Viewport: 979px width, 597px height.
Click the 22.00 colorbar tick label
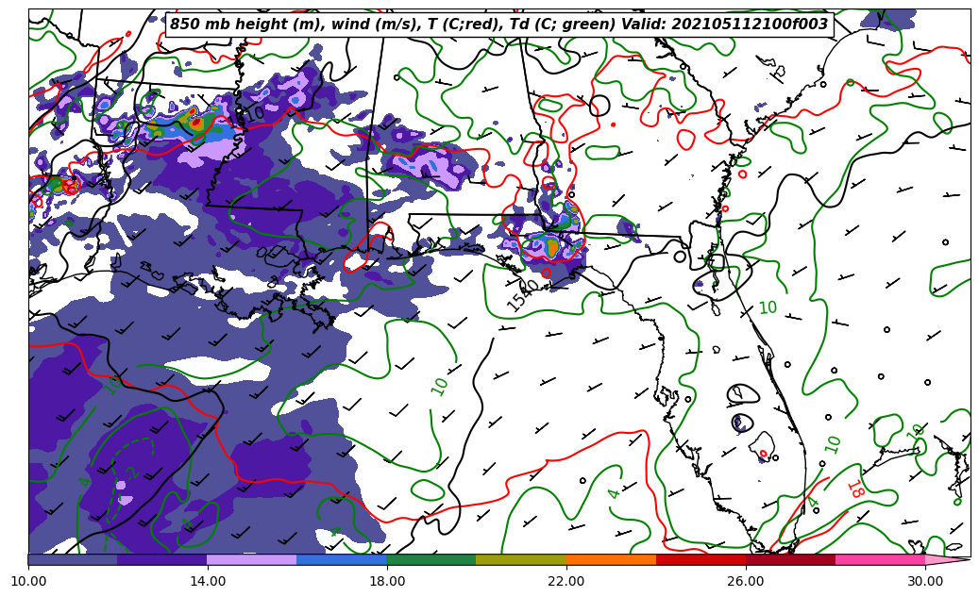[566, 581]
